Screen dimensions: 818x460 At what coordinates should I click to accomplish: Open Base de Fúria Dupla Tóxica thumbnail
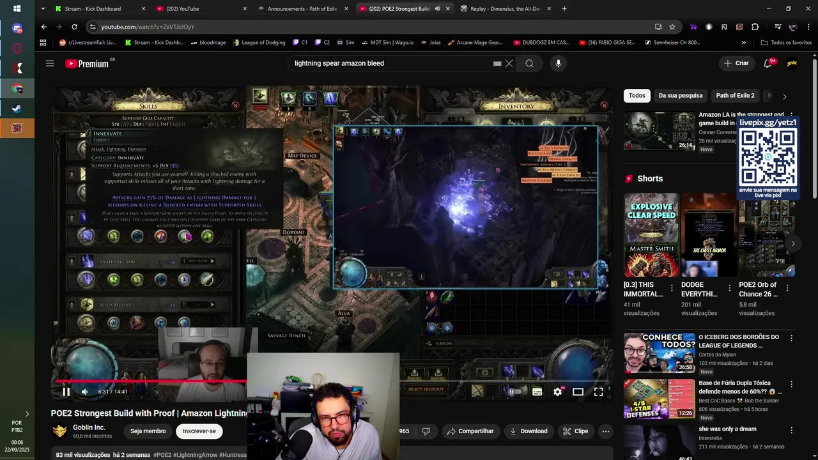pos(659,399)
